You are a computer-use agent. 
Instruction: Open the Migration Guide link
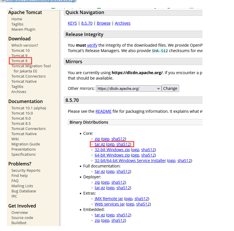tap(26, 144)
